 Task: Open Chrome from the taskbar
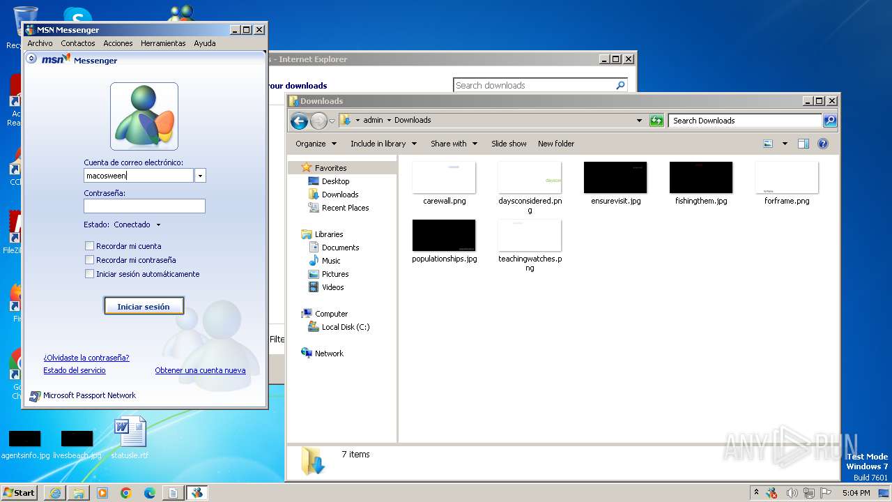pyautogui.click(x=126, y=493)
